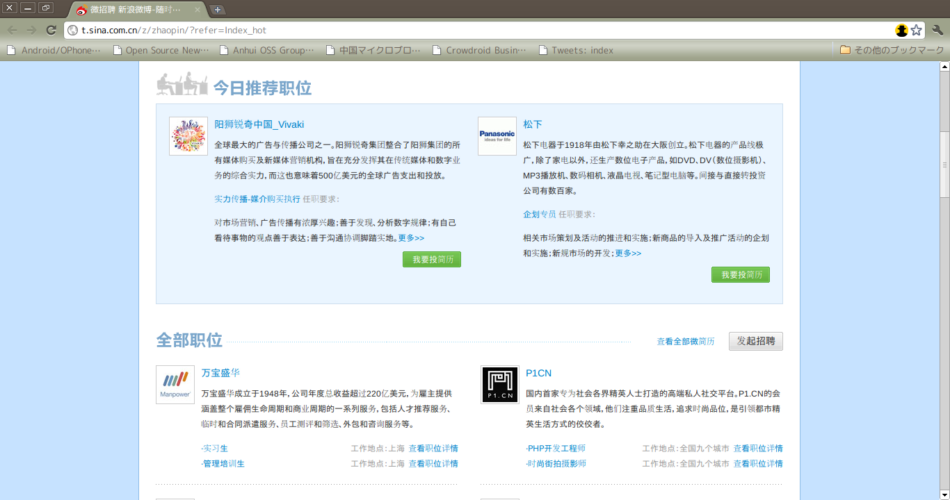Image resolution: width=950 pixels, height=500 pixels.
Task: Open the 时尚街拍摄影师 job link
Action: tap(556, 463)
